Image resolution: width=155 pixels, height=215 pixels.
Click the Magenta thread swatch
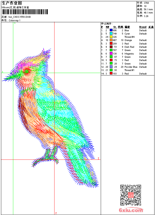point(111,53)
